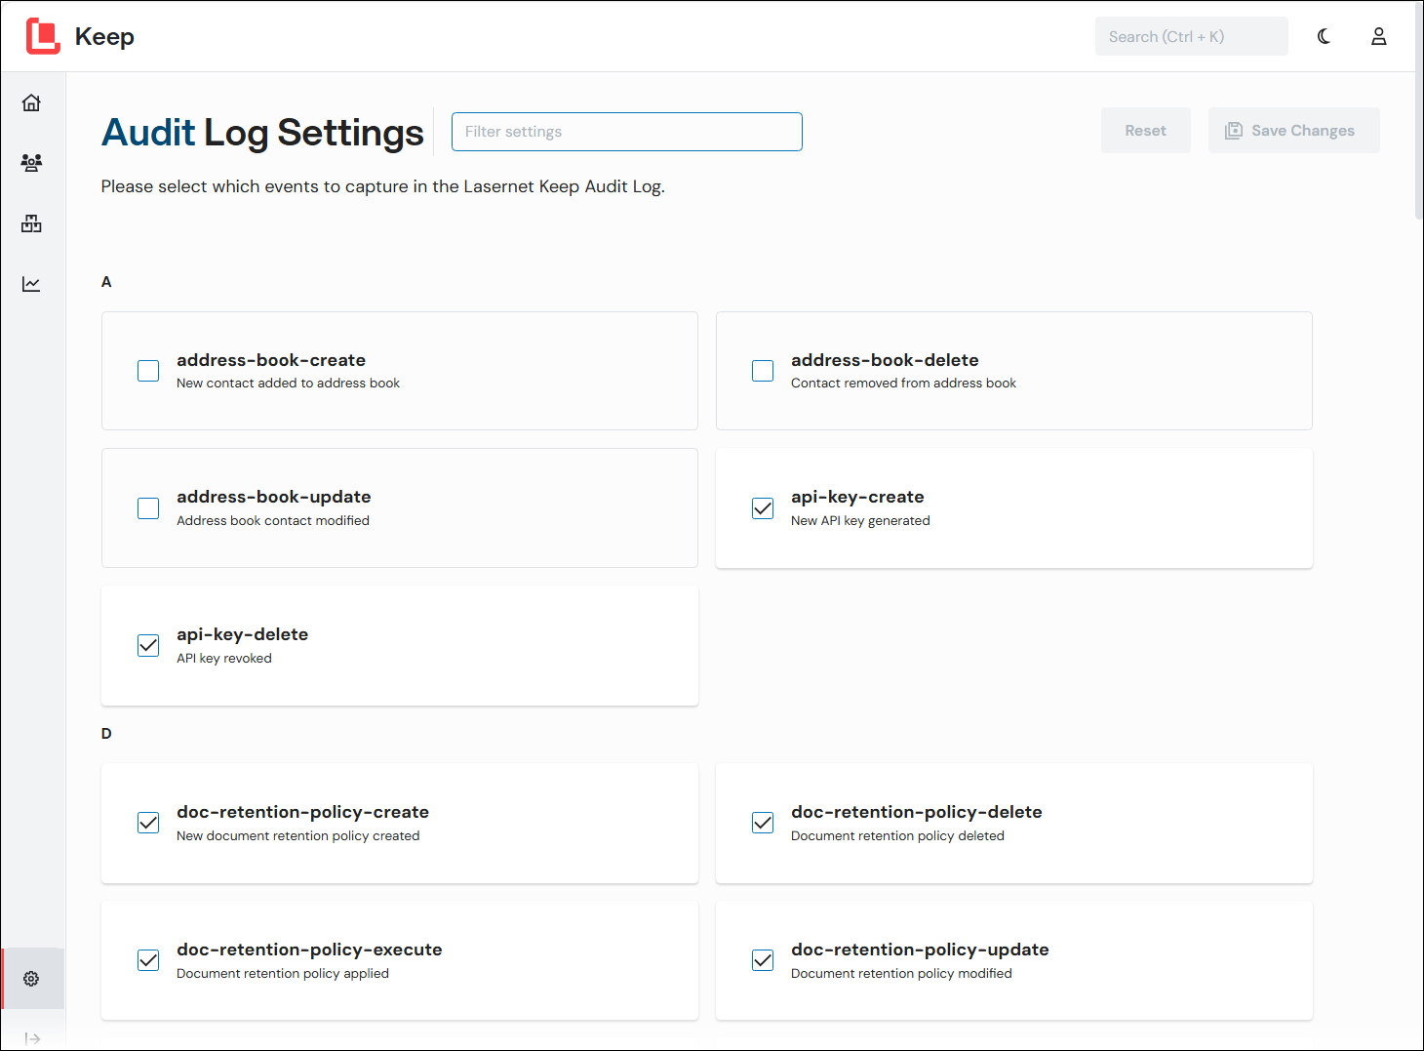Click 'New contact added to address book' text
The image size is (1424, 1051).
(288, 384)
